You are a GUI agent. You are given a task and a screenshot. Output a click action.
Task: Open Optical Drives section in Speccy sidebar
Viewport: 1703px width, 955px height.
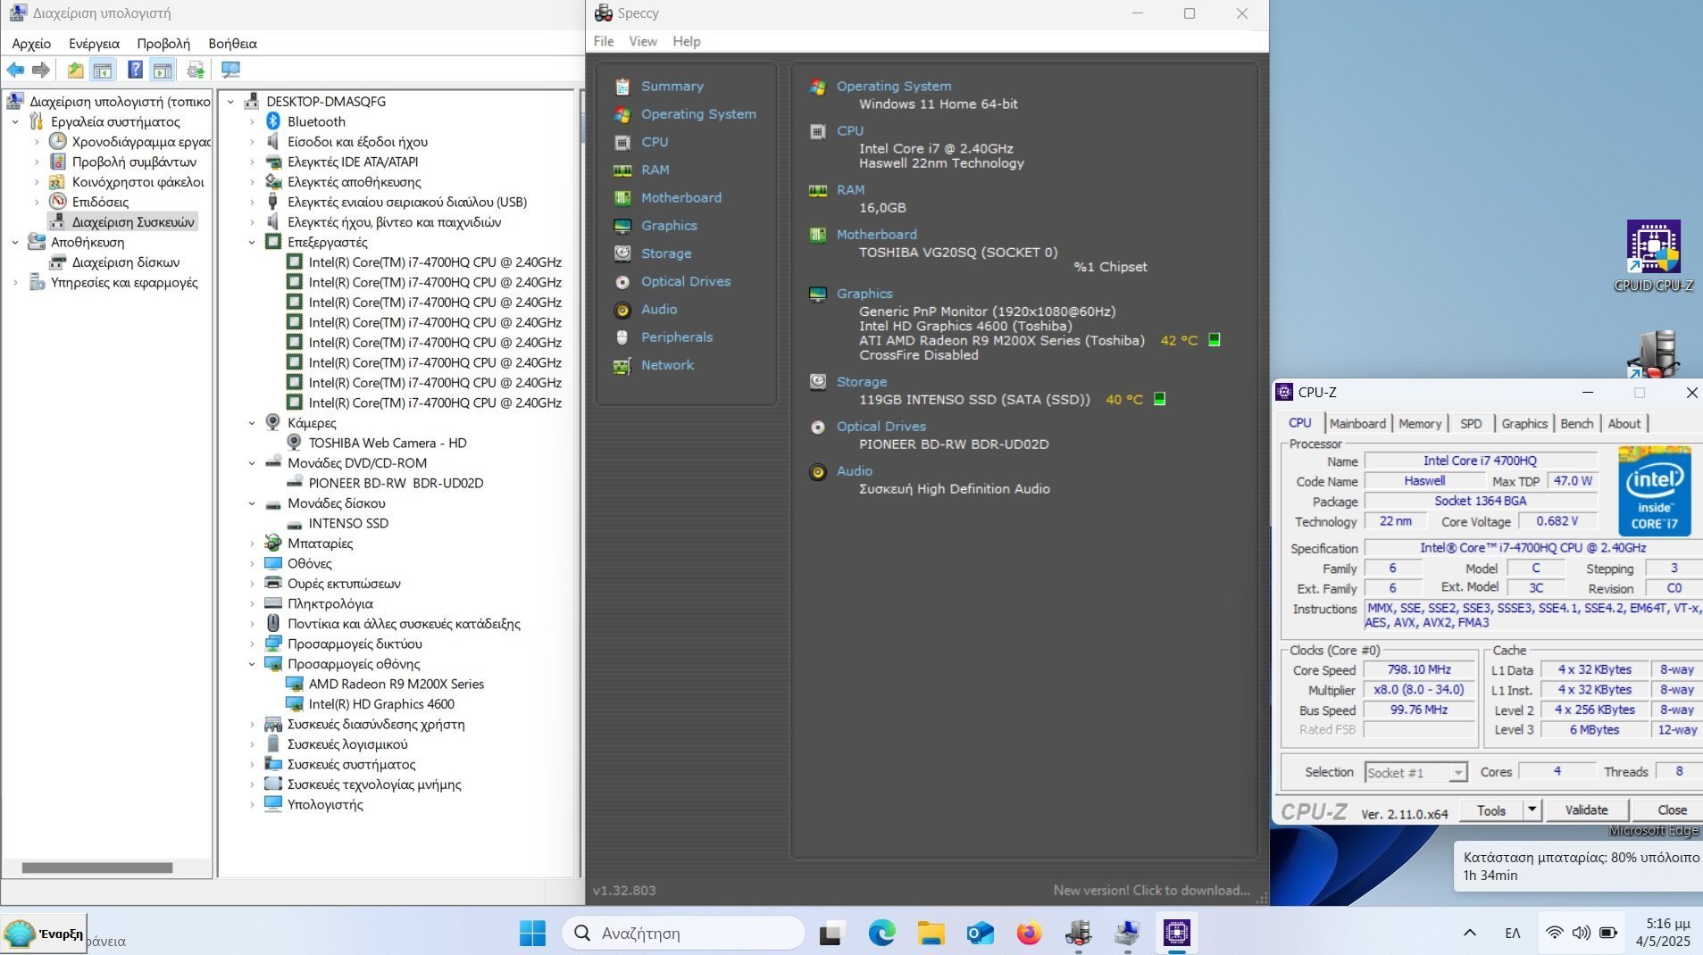685,281
